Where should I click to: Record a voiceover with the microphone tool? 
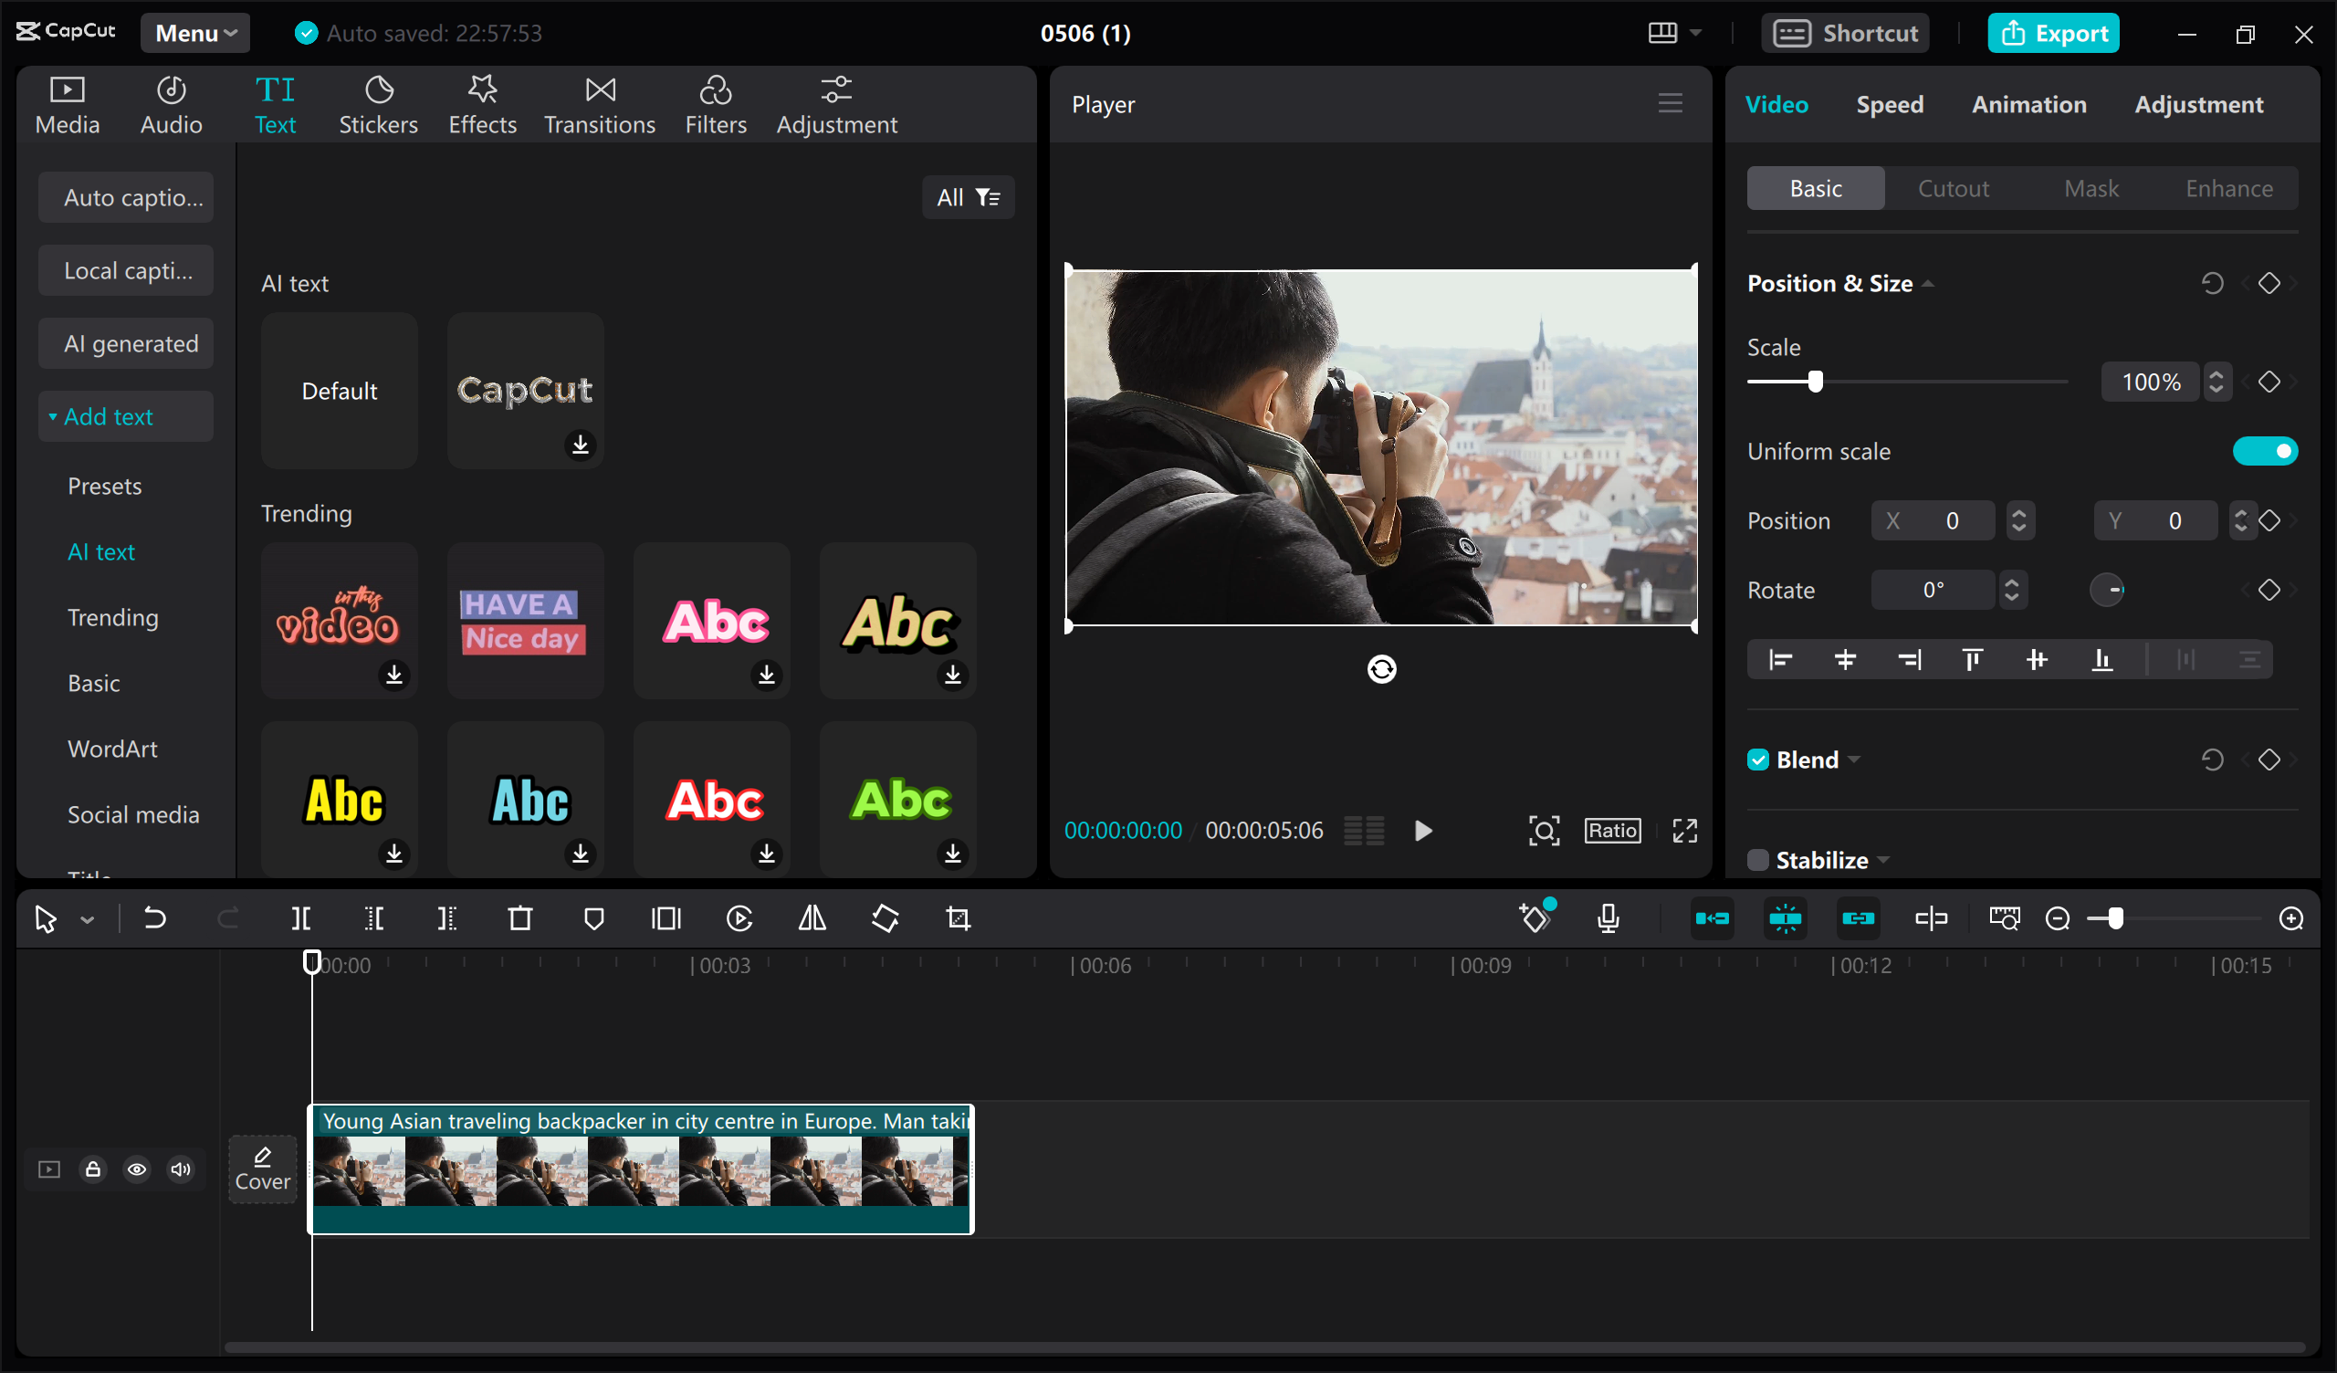point(1609,918)
